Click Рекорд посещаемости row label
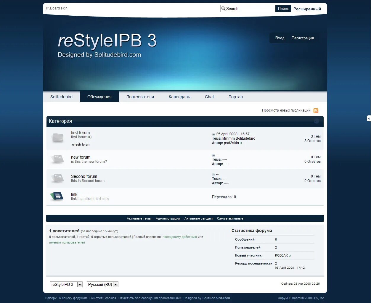 coord(254,264)
